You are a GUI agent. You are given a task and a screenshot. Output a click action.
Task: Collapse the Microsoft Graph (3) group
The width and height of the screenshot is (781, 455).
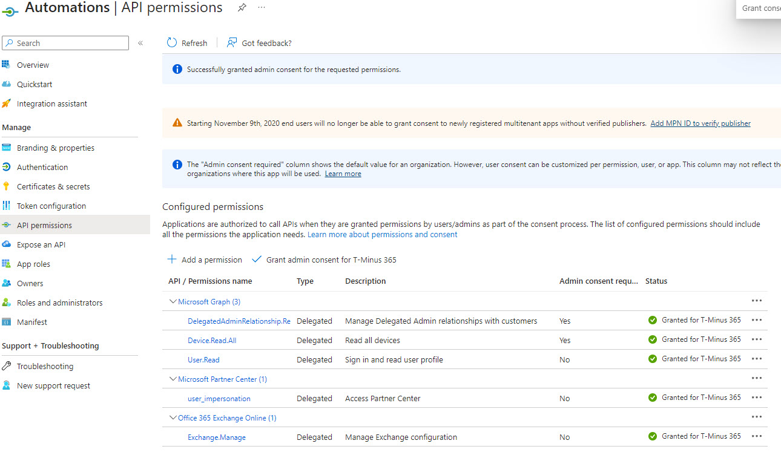[173, 301]
